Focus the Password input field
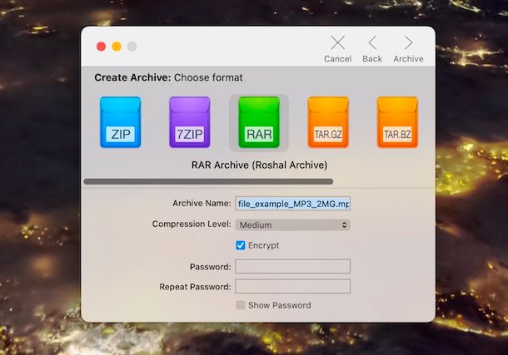This screenshot has width=508, height=355. point(292,266)
